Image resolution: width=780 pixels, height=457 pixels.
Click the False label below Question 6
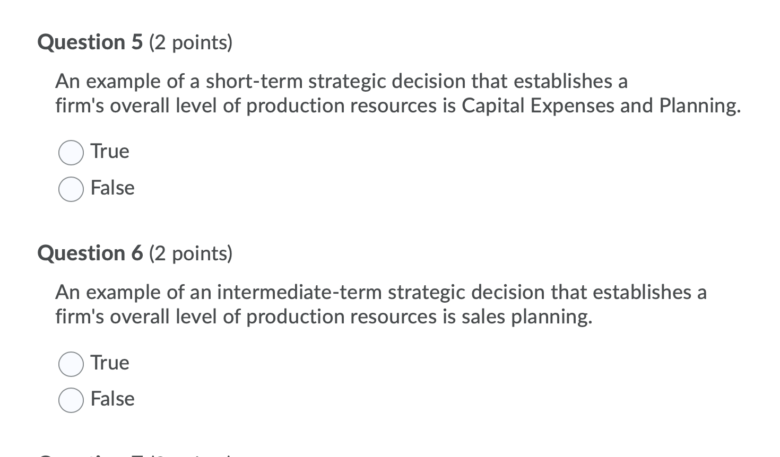(x=112, y=399)
